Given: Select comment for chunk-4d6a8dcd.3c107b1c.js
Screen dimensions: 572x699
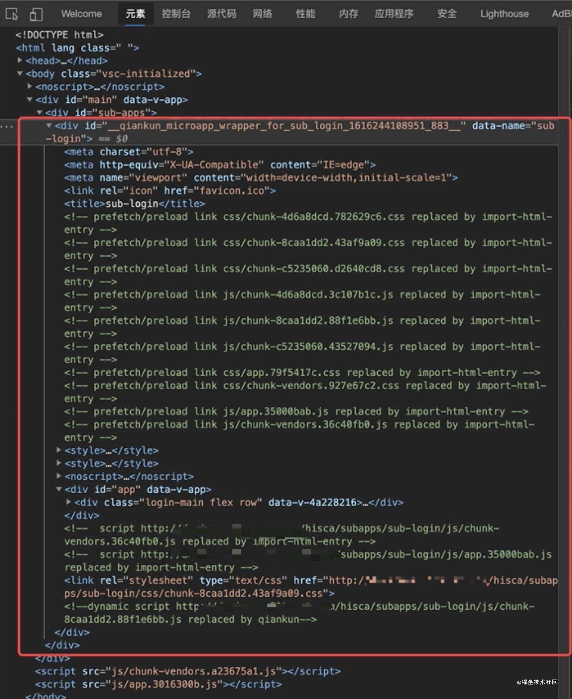Looking at the screenshot, I should coord(302,301).
